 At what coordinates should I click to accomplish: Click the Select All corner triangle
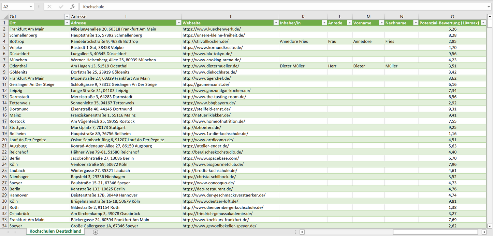pyautogui.click(x=5, y=17)
